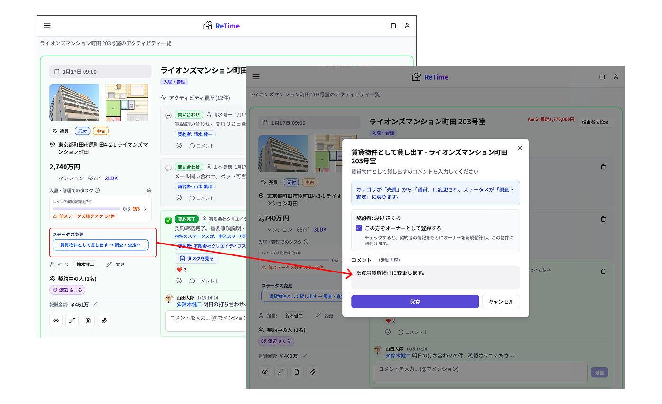This screenshot has height=404, width=662.
Task: Toggle ❤️ 2 reaction in left window
Action: point(181,270)
